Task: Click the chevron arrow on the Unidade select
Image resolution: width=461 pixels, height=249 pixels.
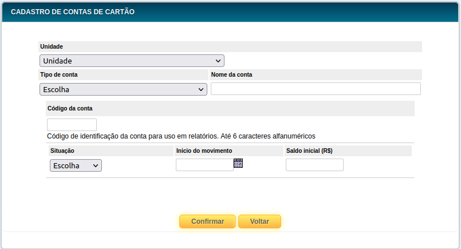Action: [x=218, y=61]
